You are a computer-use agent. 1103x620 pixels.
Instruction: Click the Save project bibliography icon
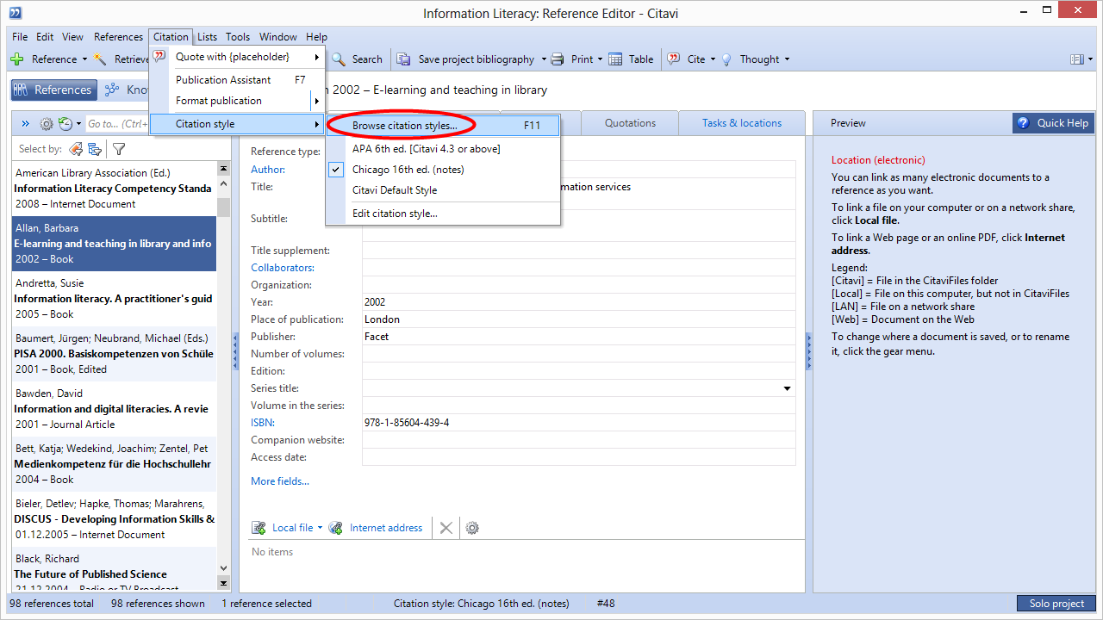click(403, 59)
